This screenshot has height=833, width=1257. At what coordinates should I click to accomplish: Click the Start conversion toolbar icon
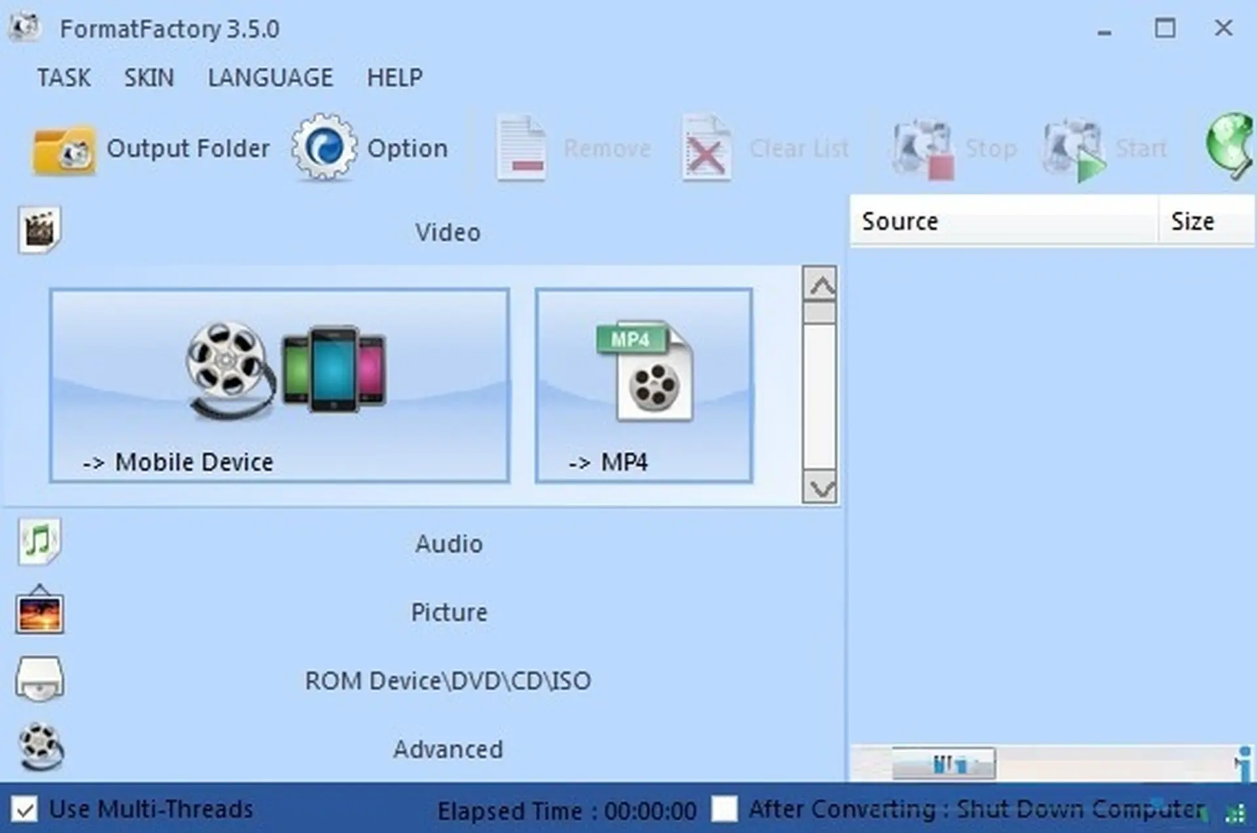click(x=1075, y=150)
